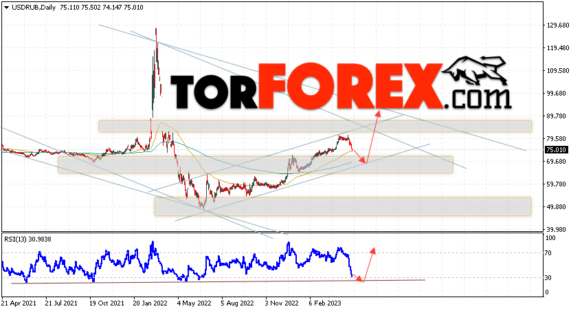
Task: Click the USDRUB,Daily chart title
Action: point(34,8)
